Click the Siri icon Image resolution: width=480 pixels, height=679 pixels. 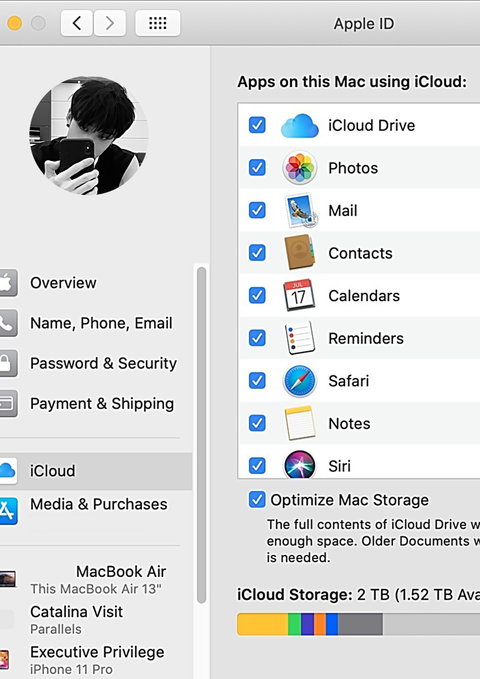tap(300, 464)
